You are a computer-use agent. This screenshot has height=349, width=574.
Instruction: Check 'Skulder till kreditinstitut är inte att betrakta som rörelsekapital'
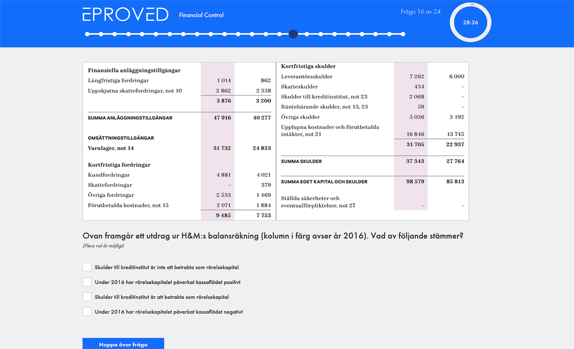[x=87, y=267]
